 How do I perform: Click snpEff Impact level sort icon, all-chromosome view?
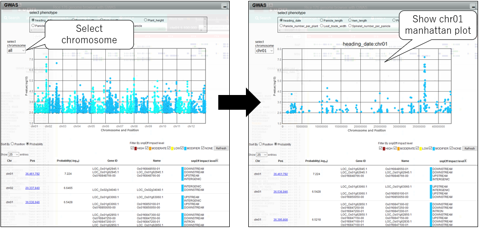[x=217, y=161]
